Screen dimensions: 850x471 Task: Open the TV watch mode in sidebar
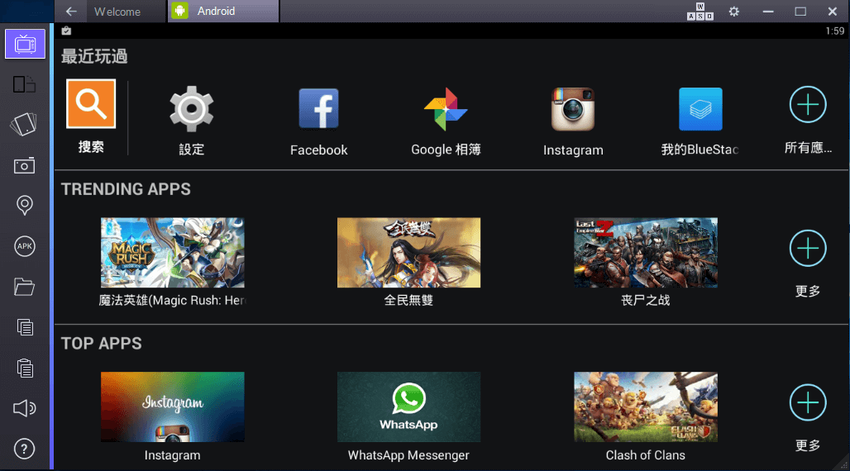point(25,43)
